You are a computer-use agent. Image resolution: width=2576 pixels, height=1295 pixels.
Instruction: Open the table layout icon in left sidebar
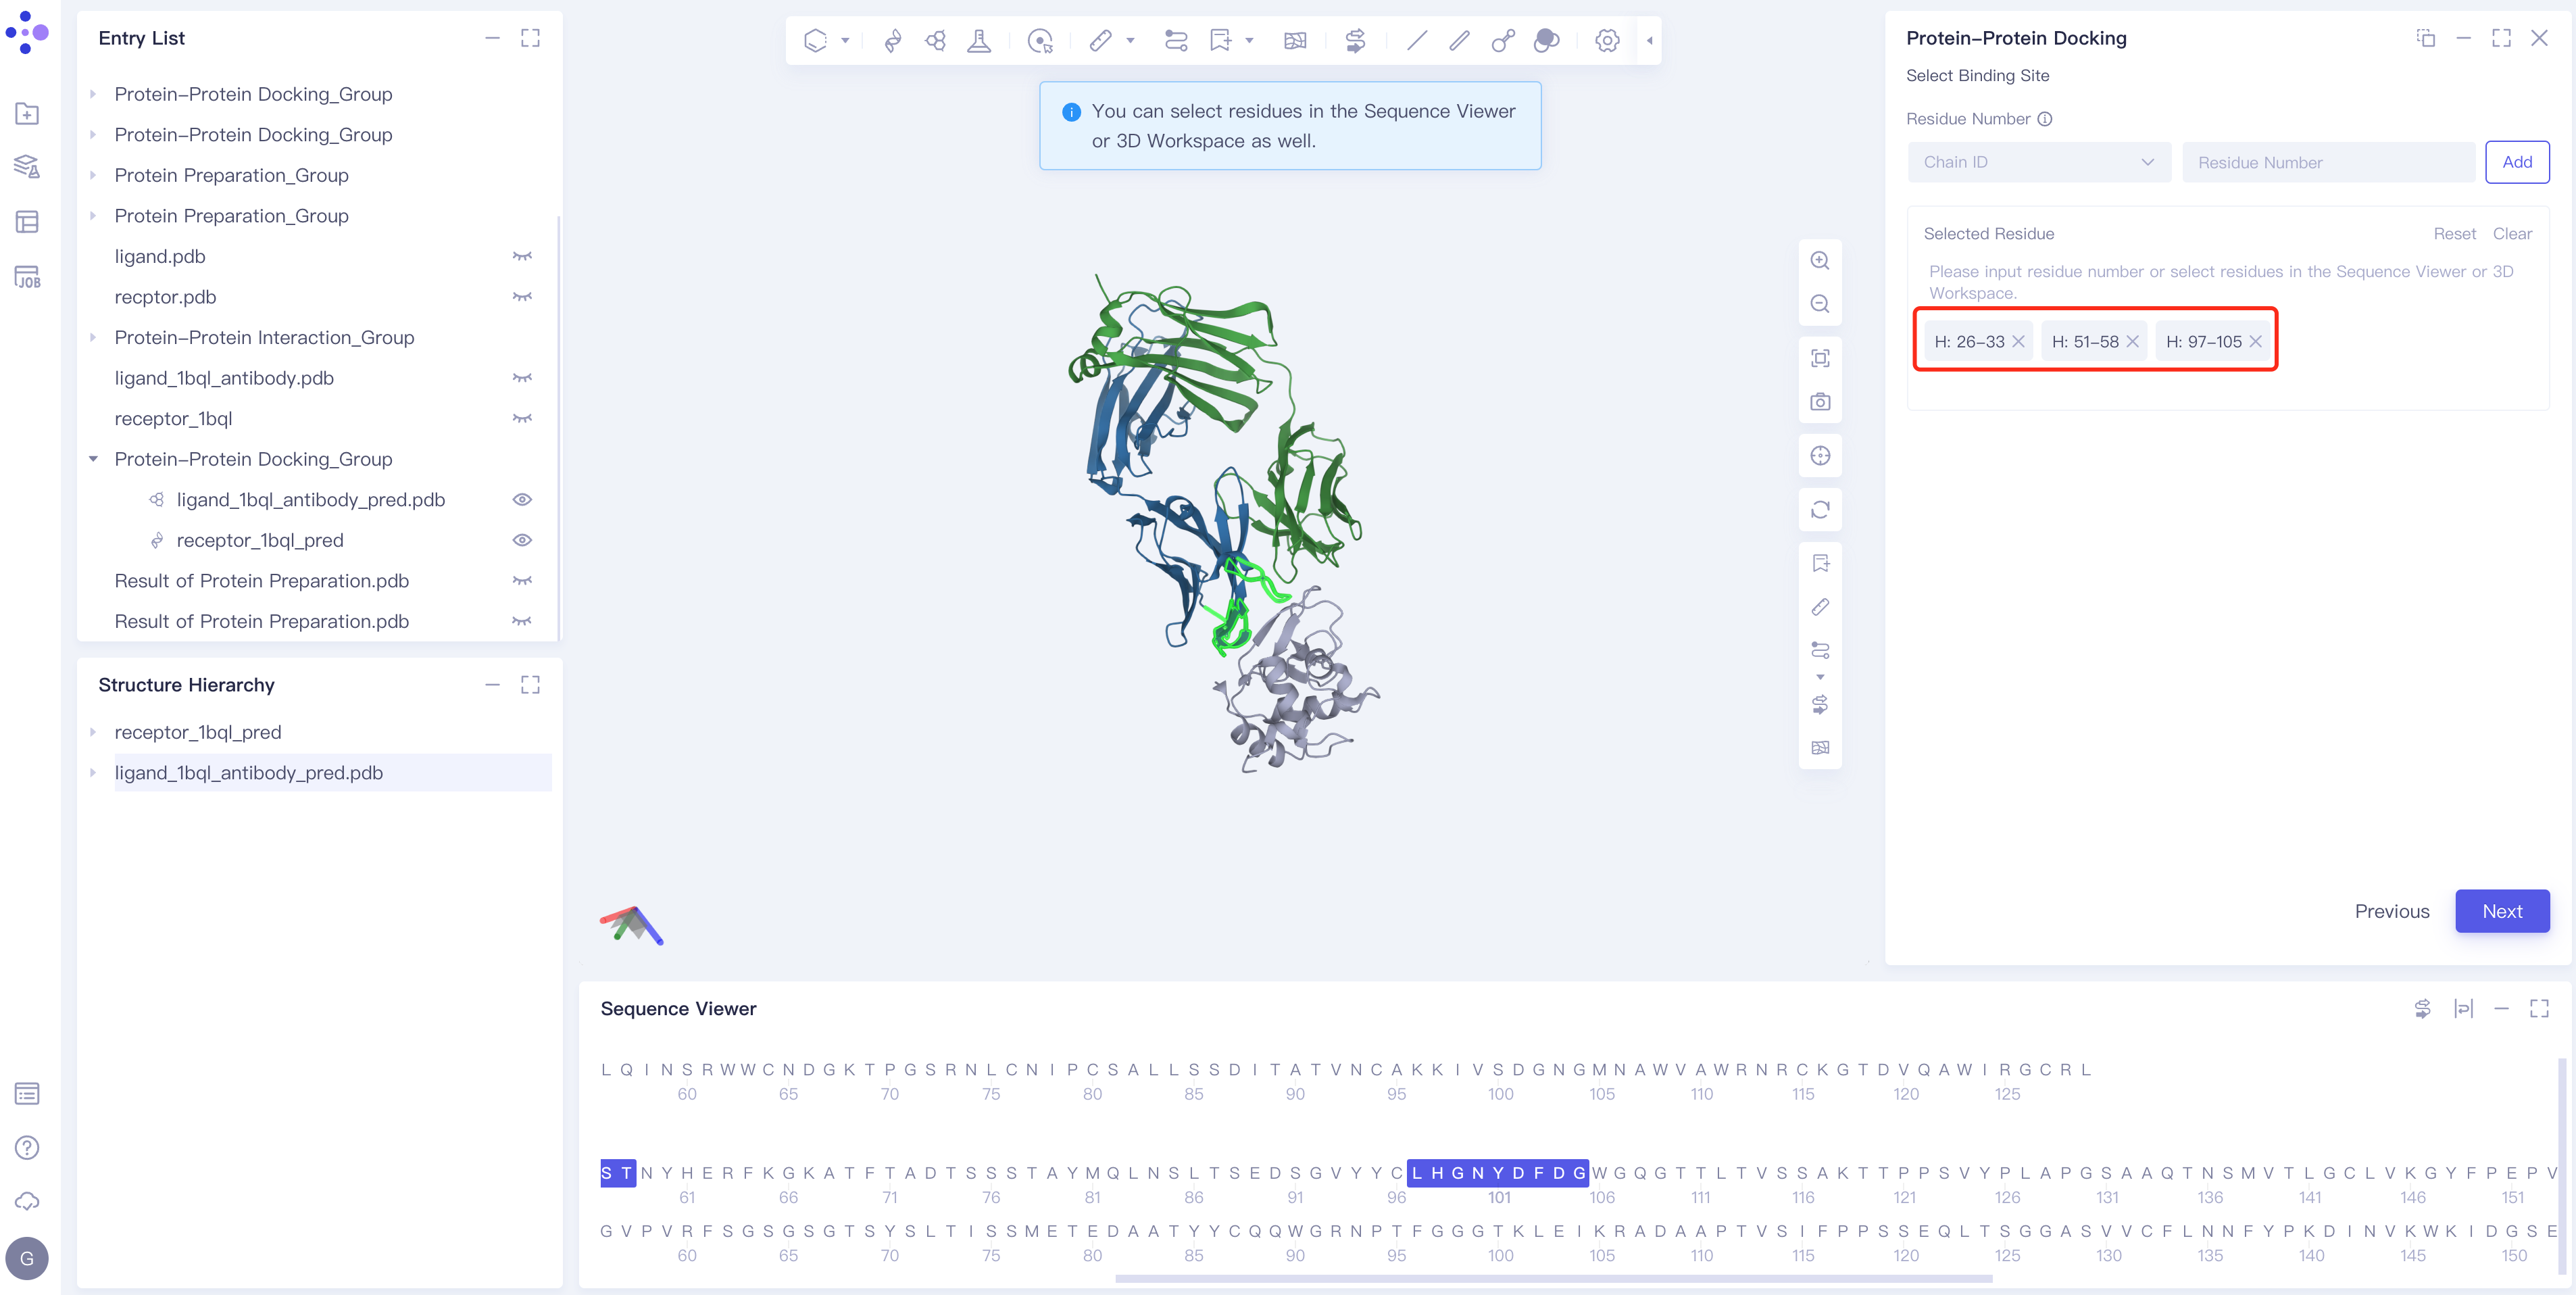click(x=27, y=222)
